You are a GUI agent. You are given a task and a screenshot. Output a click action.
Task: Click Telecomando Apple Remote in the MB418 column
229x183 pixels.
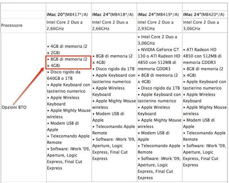point(114,130)
